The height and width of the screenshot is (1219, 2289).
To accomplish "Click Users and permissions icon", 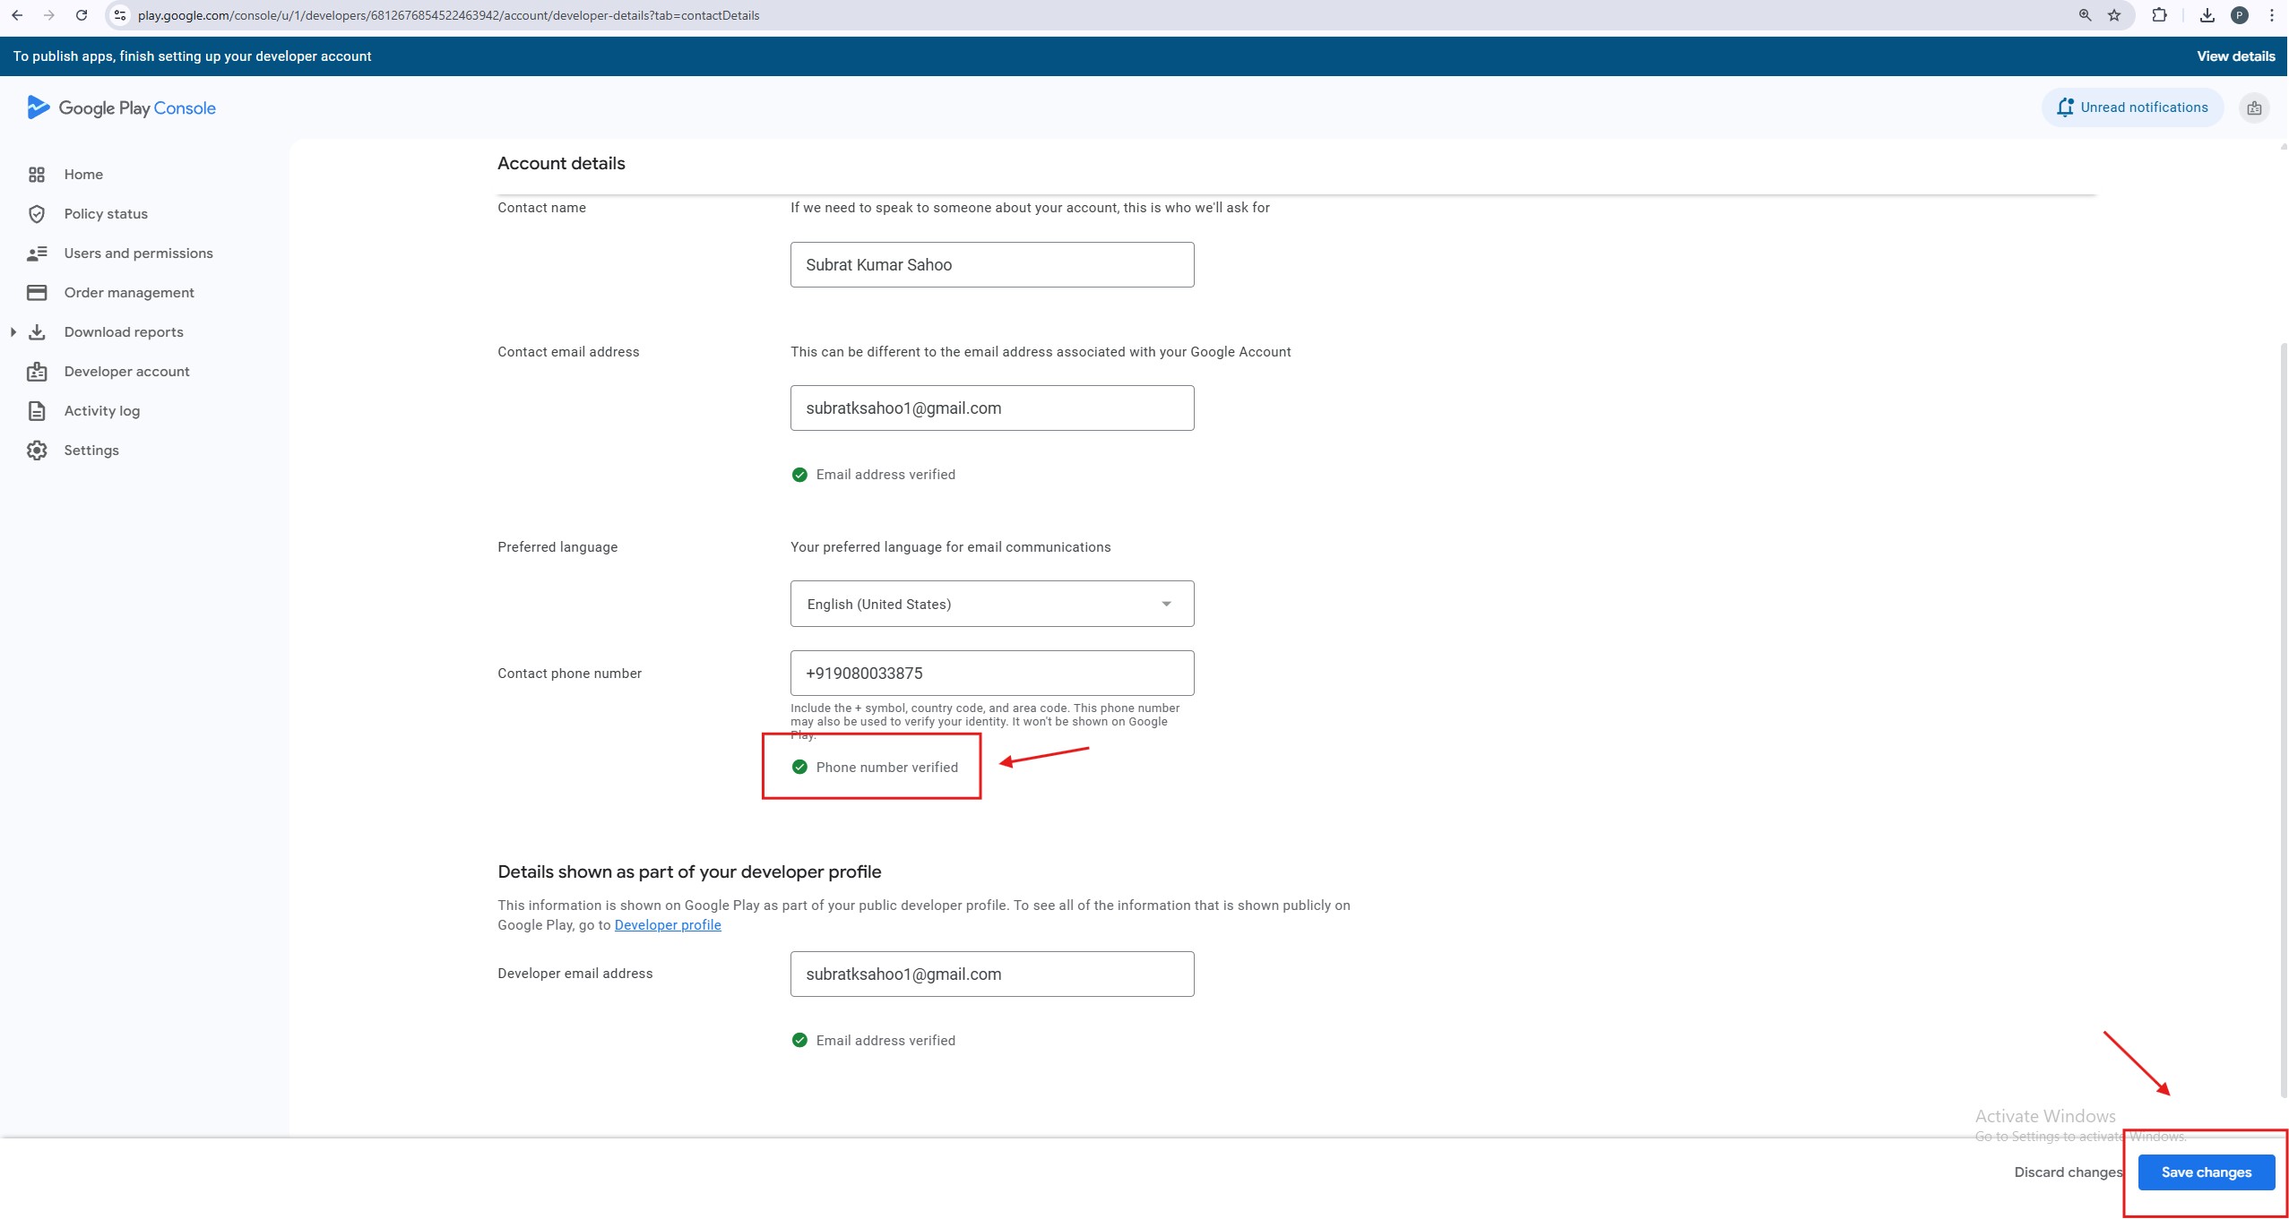I will [37, 253].
